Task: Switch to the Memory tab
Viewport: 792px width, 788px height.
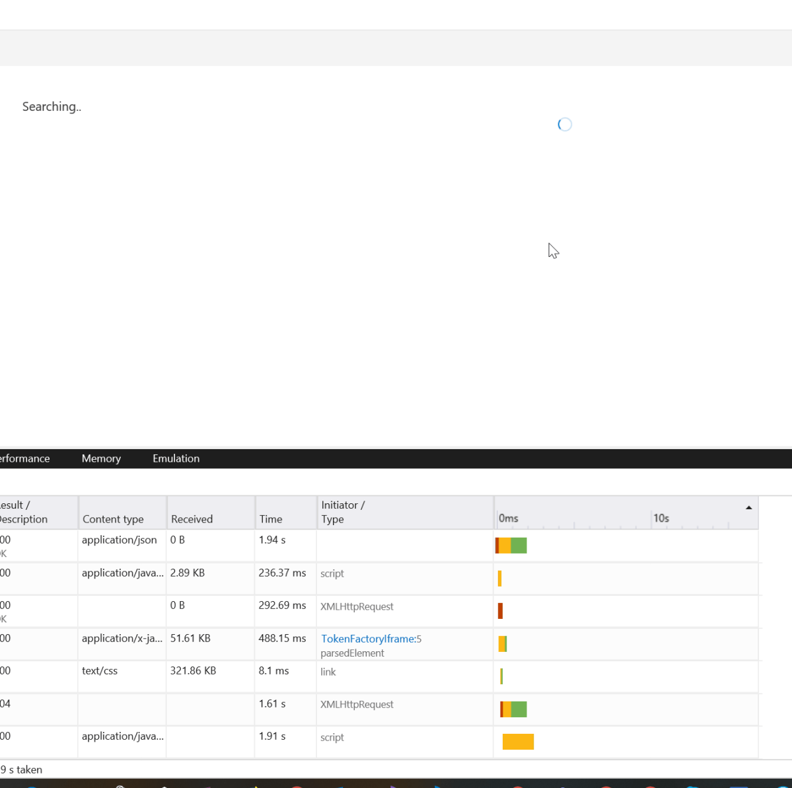Action: (101, 458)
